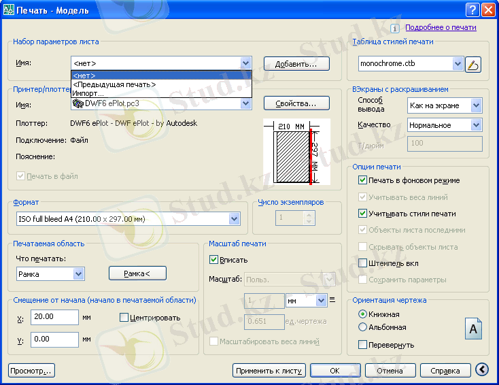This screenshot has height=385, width=499.
Task: Click the plot style table editor icon
Action: (x=474, y=64)
